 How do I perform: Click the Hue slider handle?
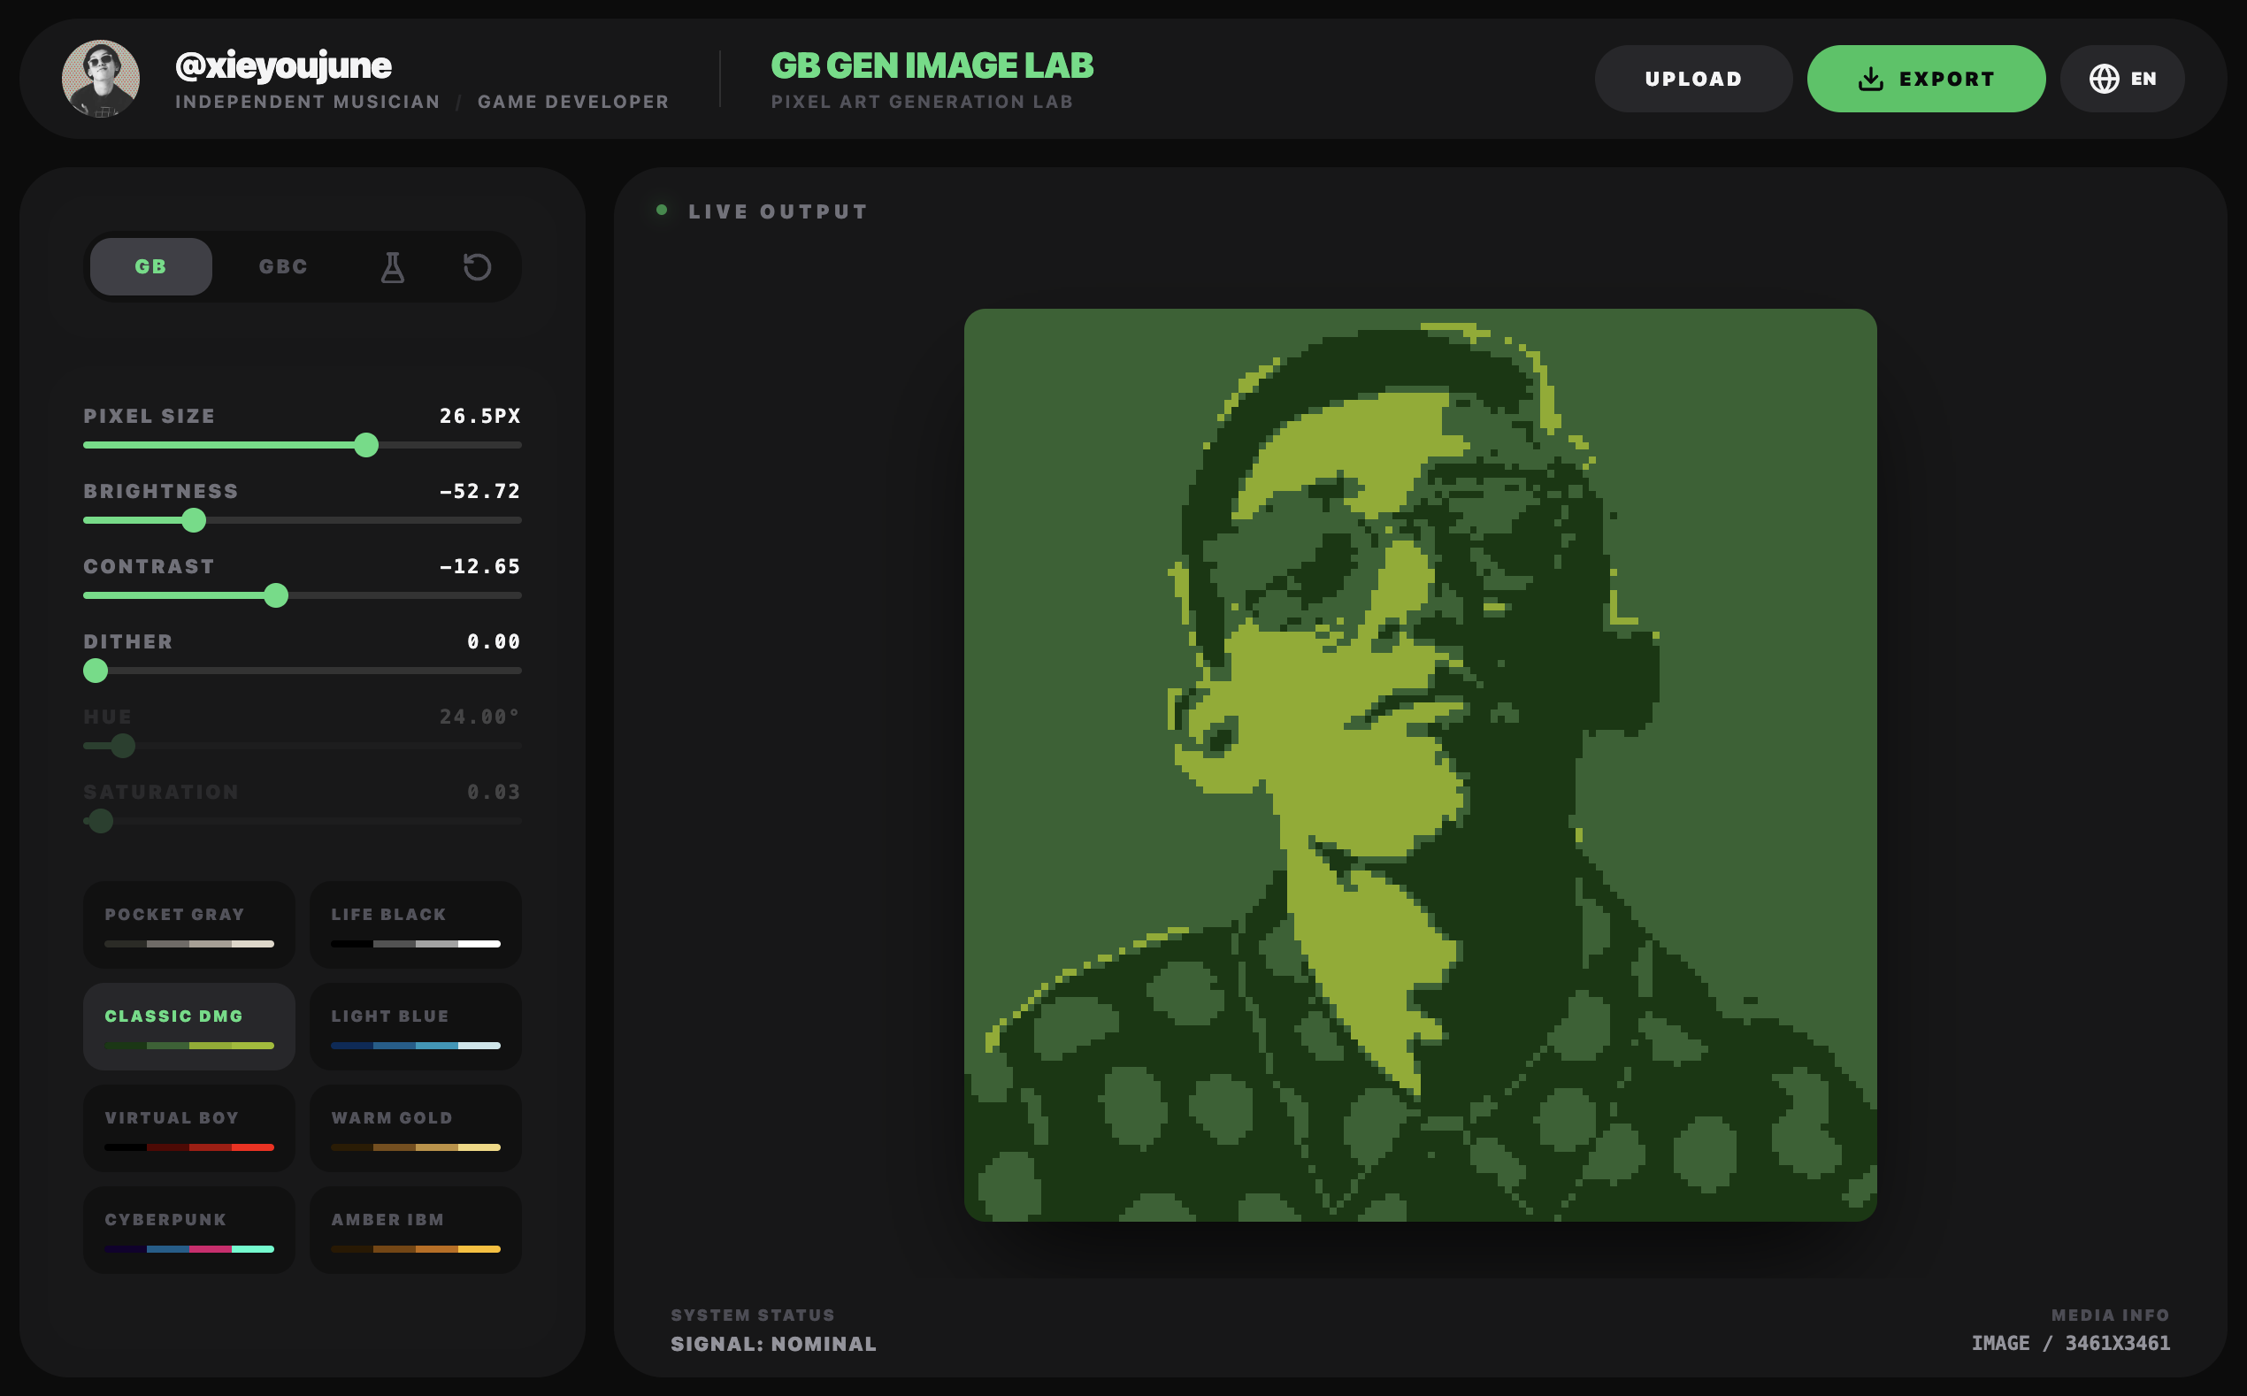pyautogui.click(x=123, y=746)
